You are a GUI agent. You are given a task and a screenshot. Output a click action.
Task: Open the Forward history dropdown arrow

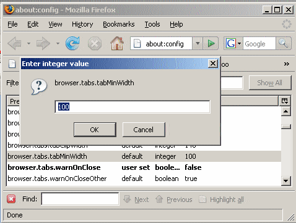click(58, 43)
